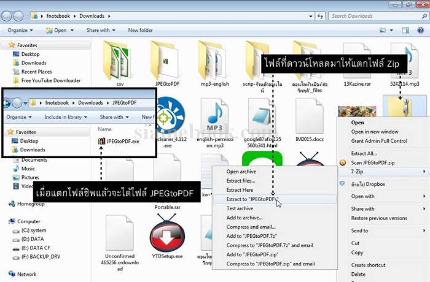The width and height of the screenshot is (430, 282).
Task: Expand the 7-Zip submenu
Action: pyautogui.click(x=383, y=172)
